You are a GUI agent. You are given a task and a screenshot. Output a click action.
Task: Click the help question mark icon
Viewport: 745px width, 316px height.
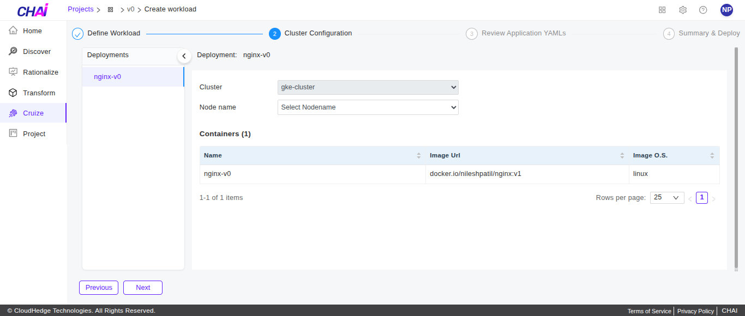[x=703, y=10]
